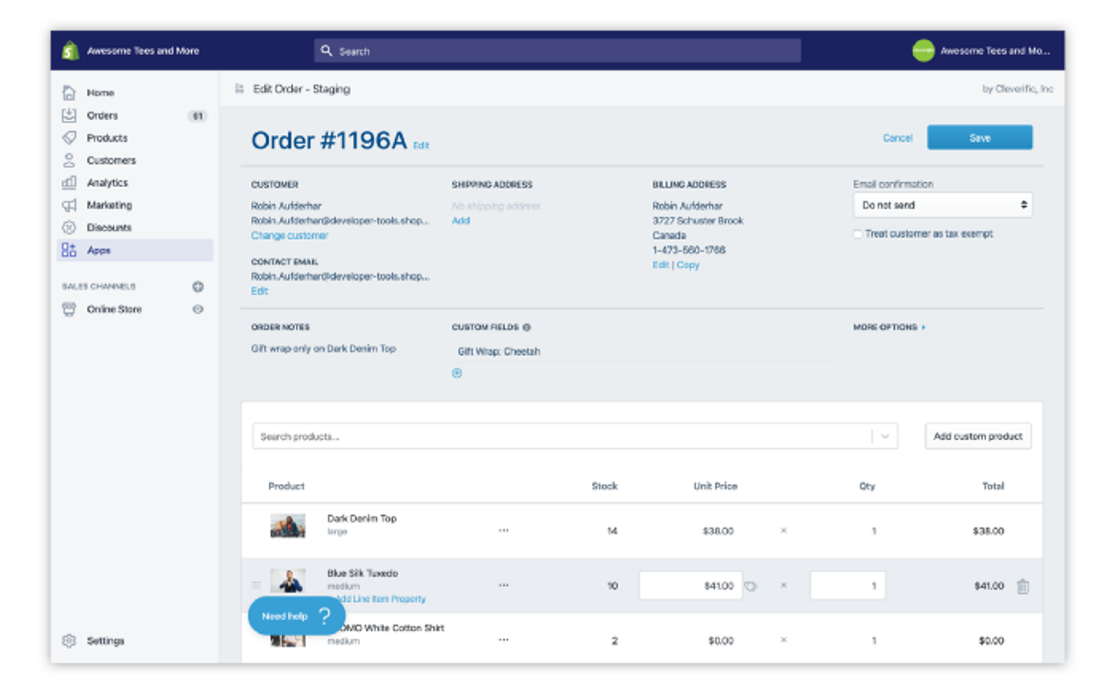The width and height of the screenshot is (1115, 696).
Task: Open Orders in the sidebar
Action: [102, 116]
